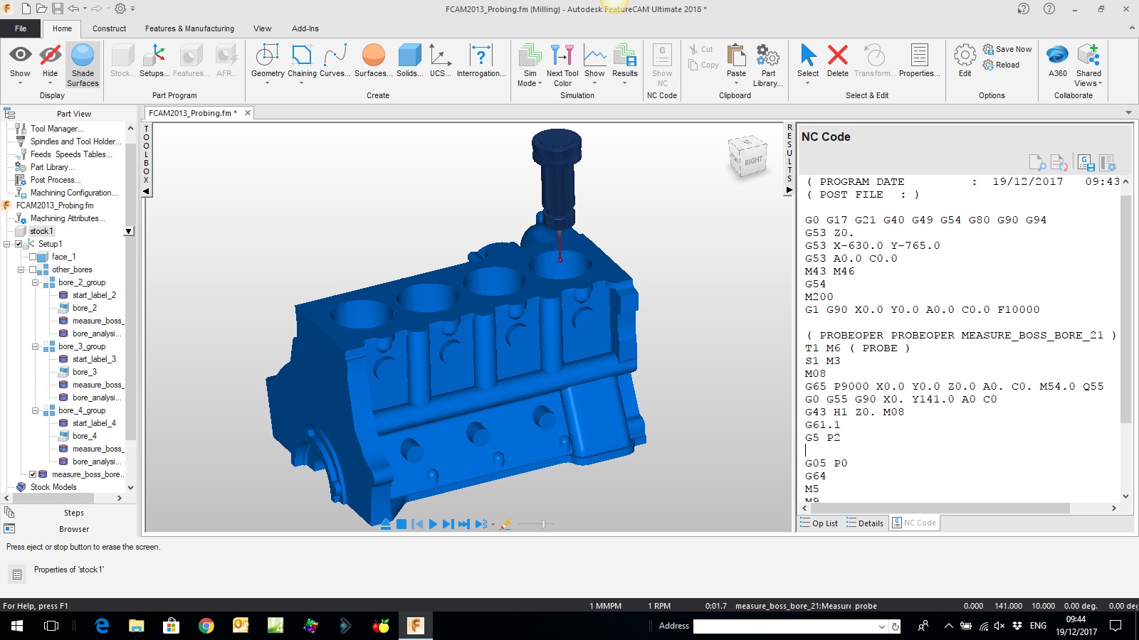Collapse the bore_3_group node
This screenshot has width=1139, height=640.
pos(35,346)
